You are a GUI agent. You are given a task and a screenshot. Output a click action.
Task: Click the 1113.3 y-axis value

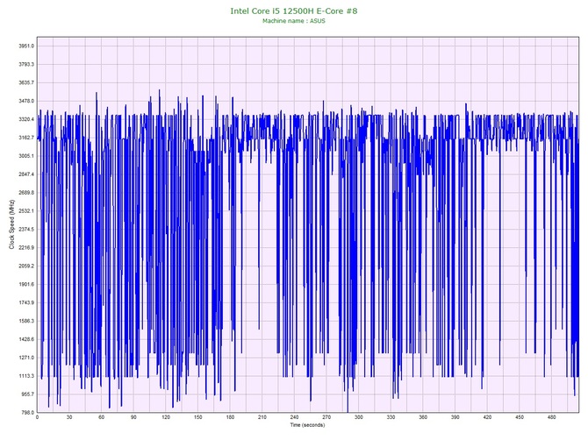click(x=26, y=376)
